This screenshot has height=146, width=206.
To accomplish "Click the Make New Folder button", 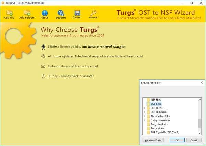I will pos(153,140).
